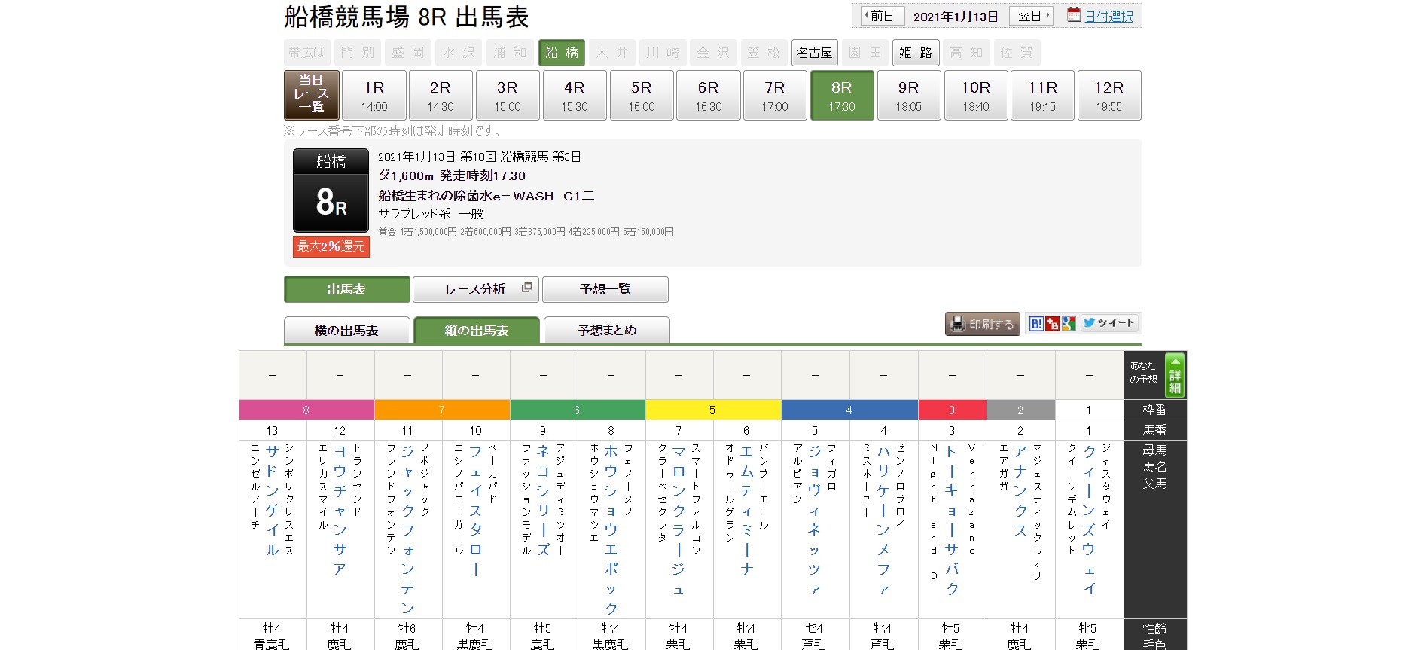Click the prediction dash cell above horse 13

(273, 375)
